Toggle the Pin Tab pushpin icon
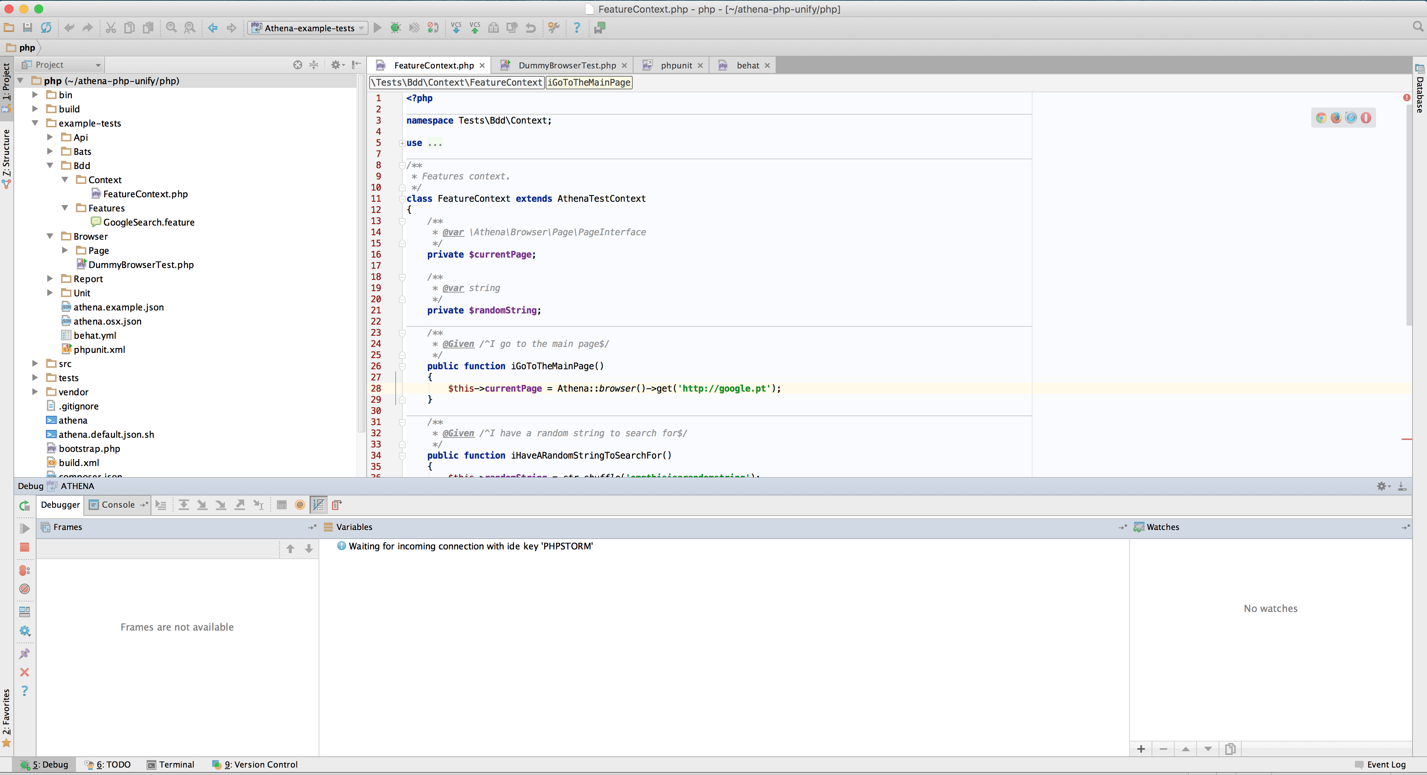Image resolution: width=1427 pixels, height=775 pixels. 24,654
